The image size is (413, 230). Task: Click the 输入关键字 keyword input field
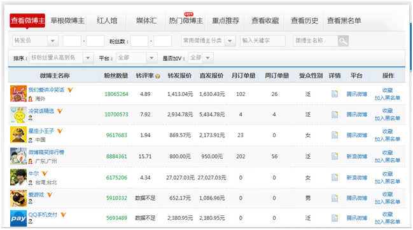[x=263, y=41]
